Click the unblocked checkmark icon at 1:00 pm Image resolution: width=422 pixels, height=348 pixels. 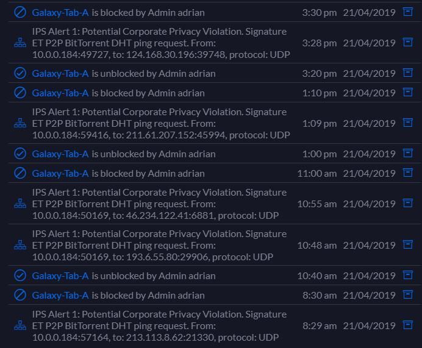(20, 154)
